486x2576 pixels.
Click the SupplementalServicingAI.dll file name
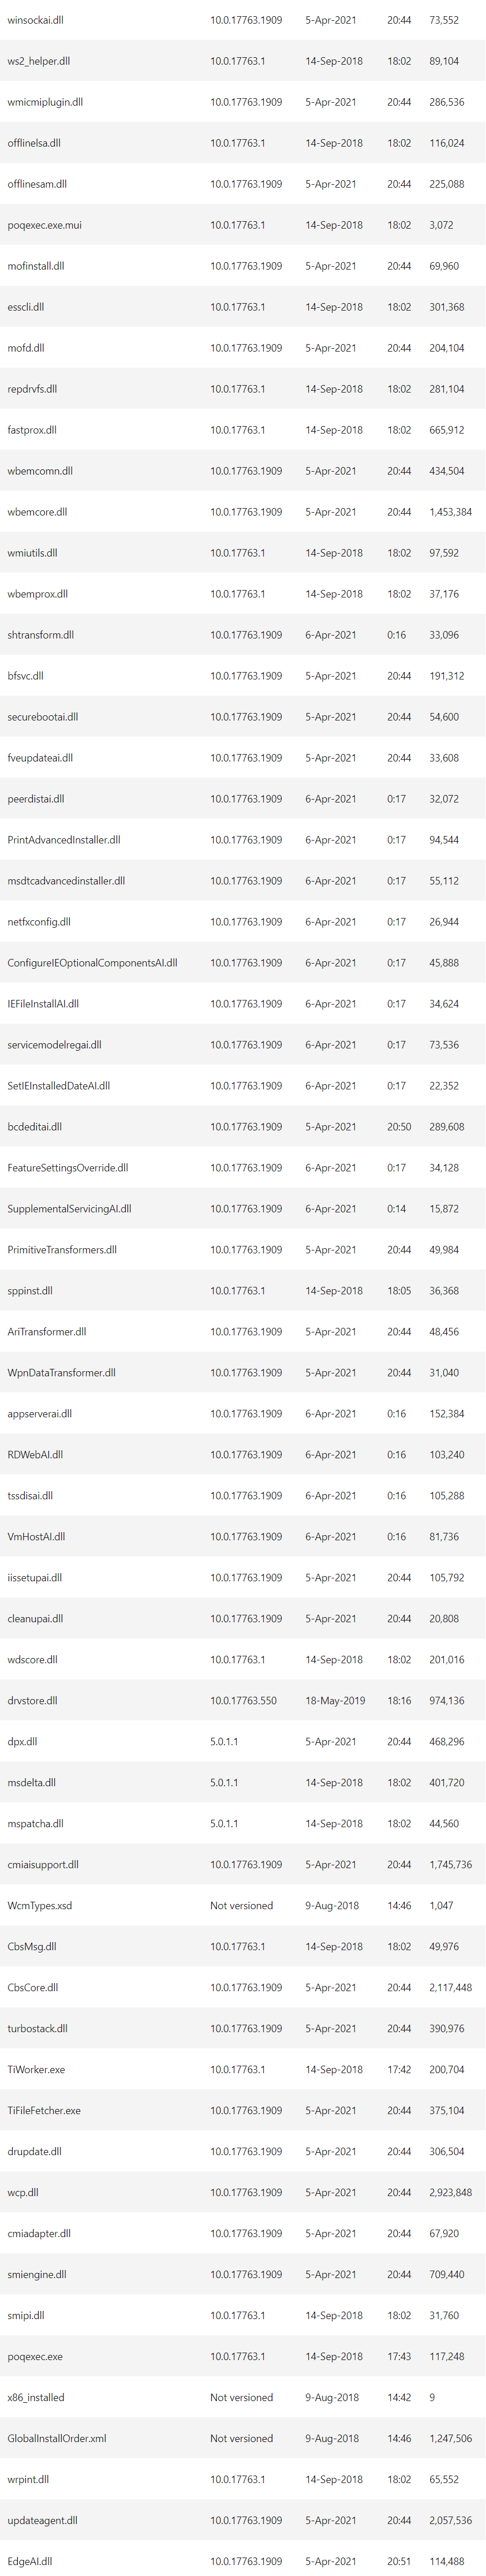pyautogui.click(x=69, y=1209)
